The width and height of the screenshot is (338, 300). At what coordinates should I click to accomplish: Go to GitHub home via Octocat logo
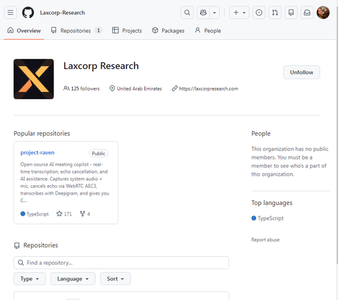(x=28, y=13)
